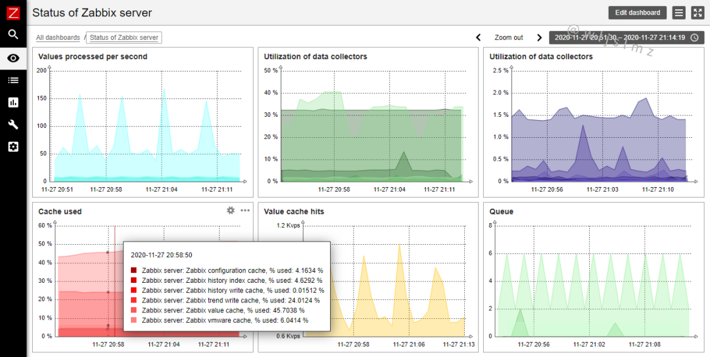Open the time period selector
Viewport: 710px width, 357px height.
(x=627, y=37)
